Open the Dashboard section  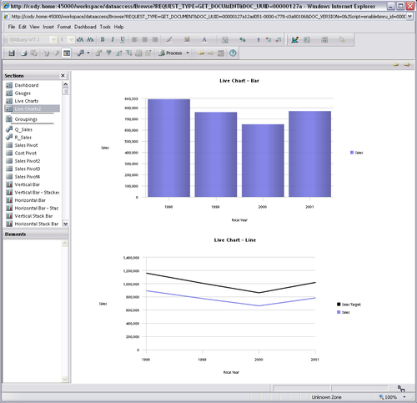[27, 85]
